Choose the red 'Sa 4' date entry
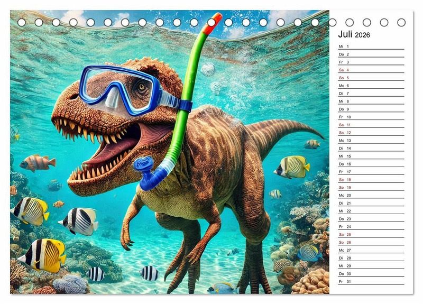423x304 pixels. tap(371, 70)
